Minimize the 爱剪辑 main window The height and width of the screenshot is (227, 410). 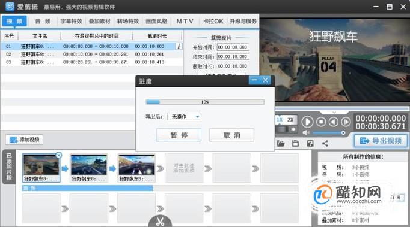pyautogui.click(x=376, y=7)
